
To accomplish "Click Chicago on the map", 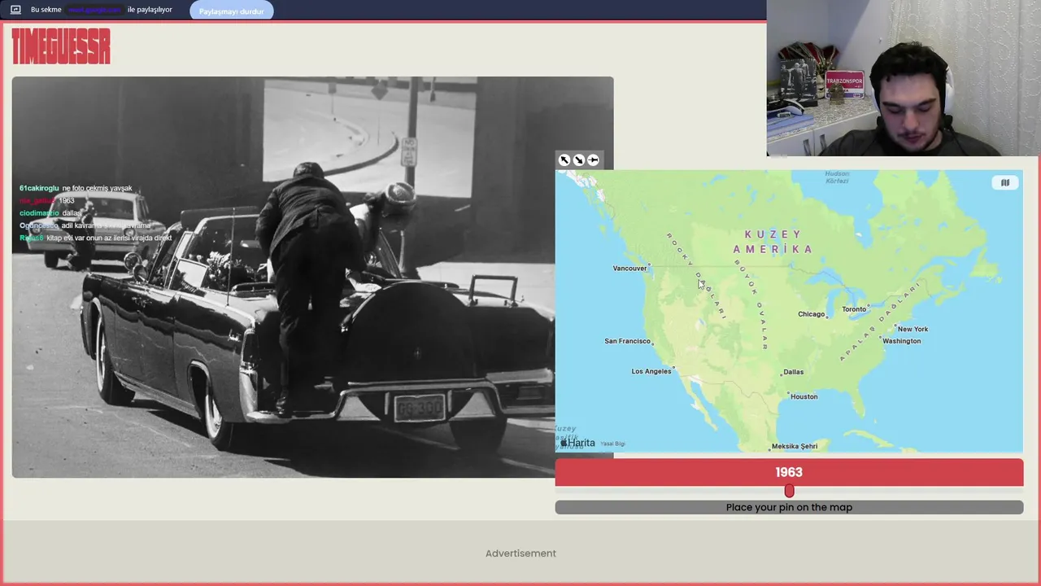I will [x=813, y=314].
